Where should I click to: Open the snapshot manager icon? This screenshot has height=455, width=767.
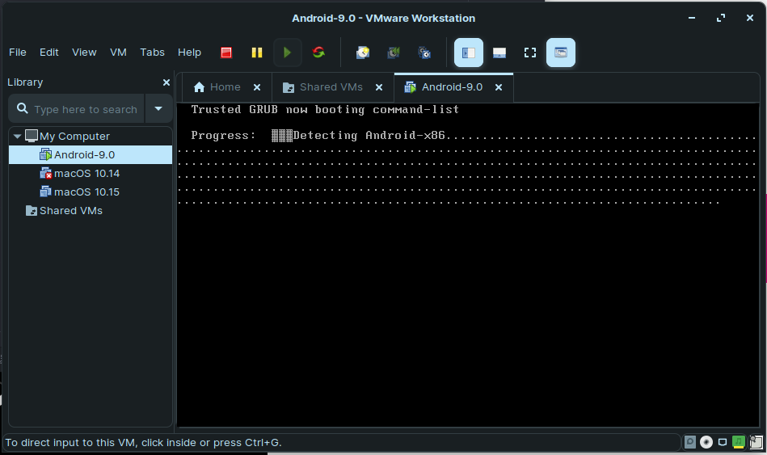point(424,53)
